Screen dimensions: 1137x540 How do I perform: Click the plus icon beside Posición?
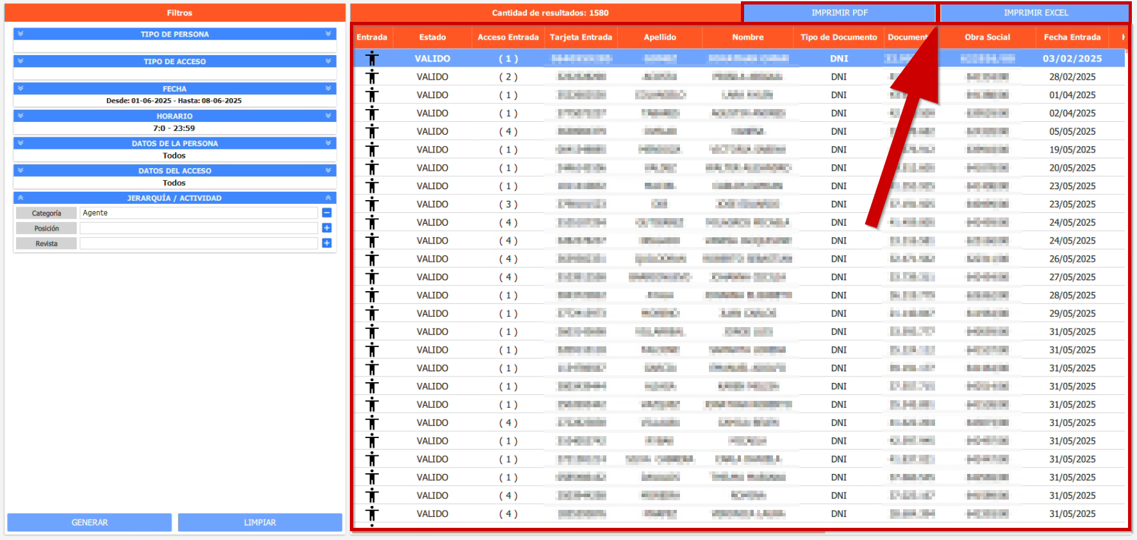coord(327,228)
